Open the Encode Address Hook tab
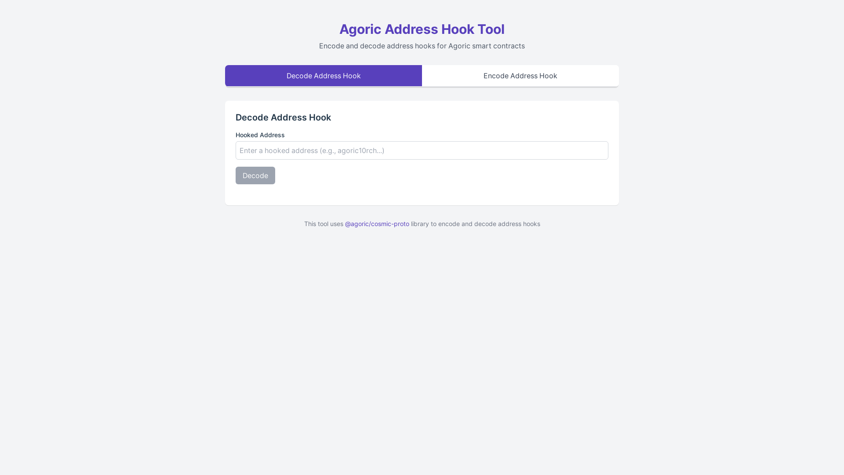This screenshot has height=475, width=844. tap(520, 76)
